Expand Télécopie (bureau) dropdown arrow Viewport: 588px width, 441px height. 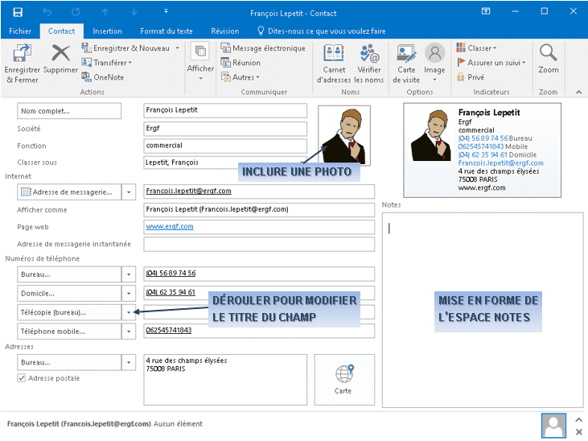tap(129, 312)
